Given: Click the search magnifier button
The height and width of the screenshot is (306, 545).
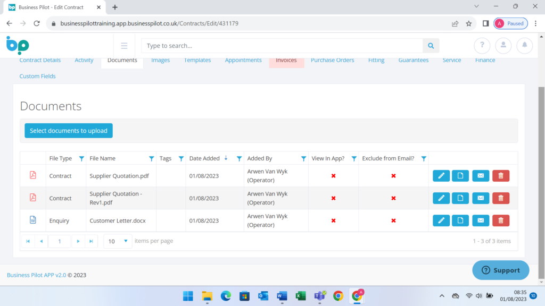Looking at the screenshot, I should [431, 46].
